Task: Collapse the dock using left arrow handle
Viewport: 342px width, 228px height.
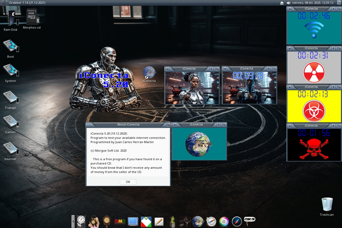Action: click(73, 221)
